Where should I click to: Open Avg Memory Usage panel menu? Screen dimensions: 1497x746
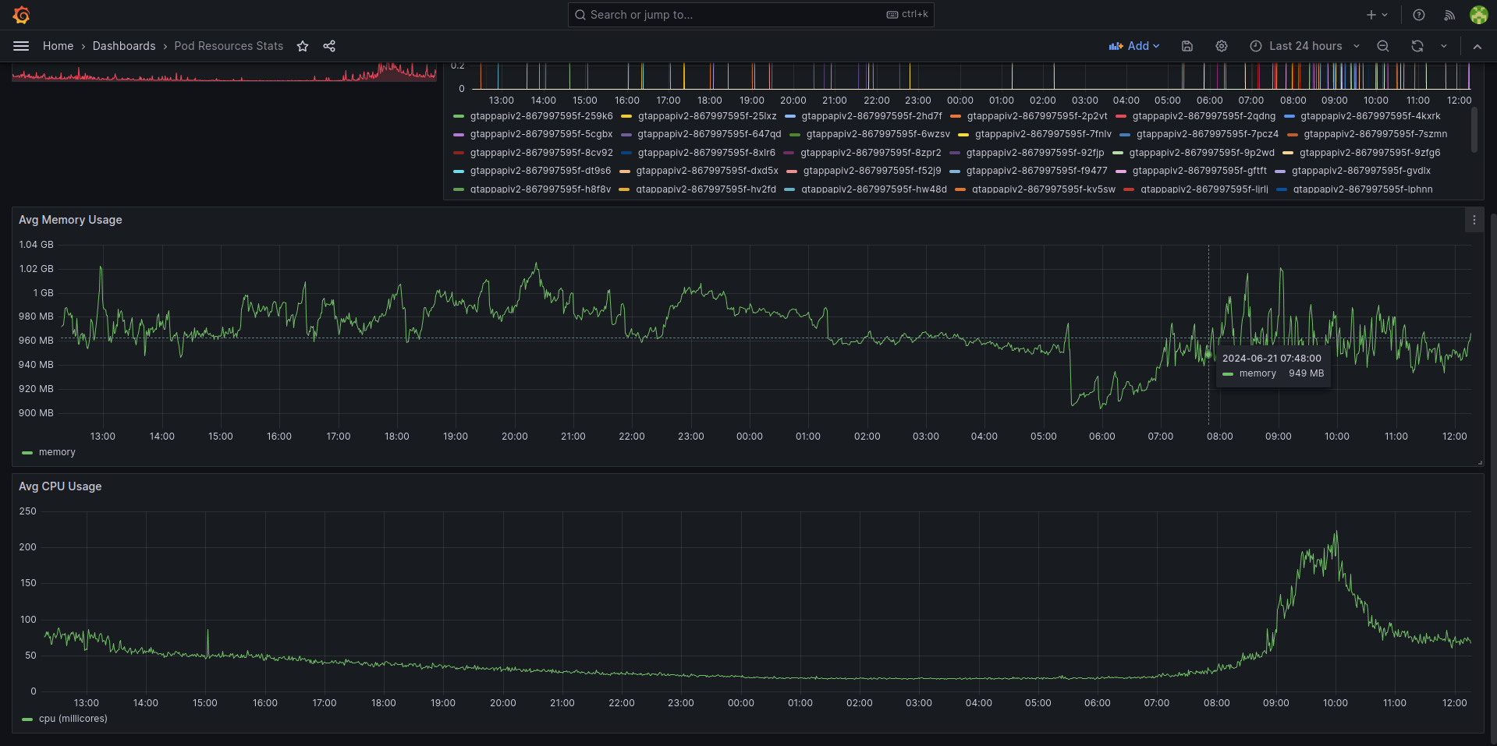1474,220
